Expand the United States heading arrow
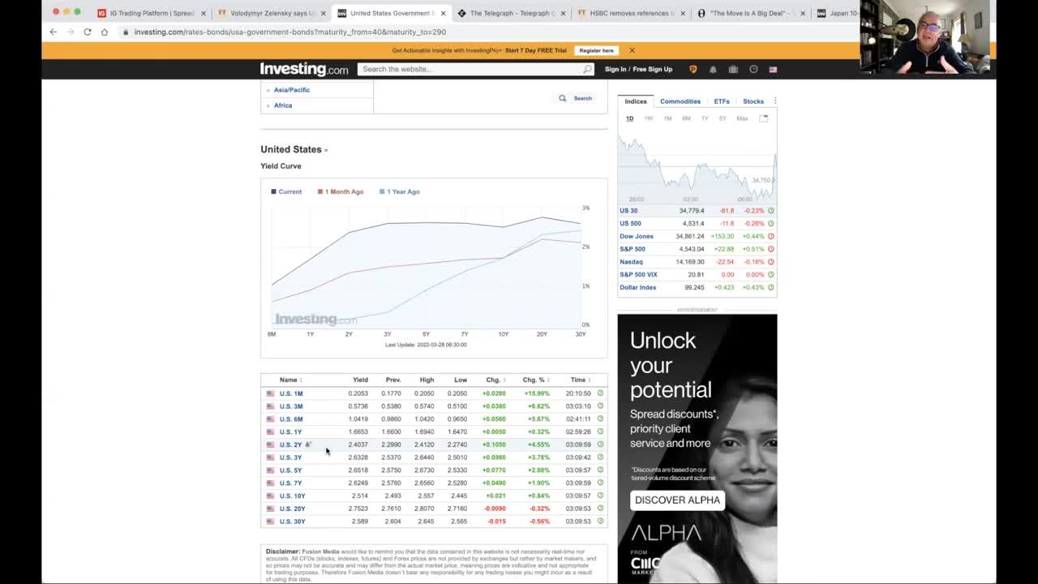This screenshot has width=1038, height=584. pos(326,150)
